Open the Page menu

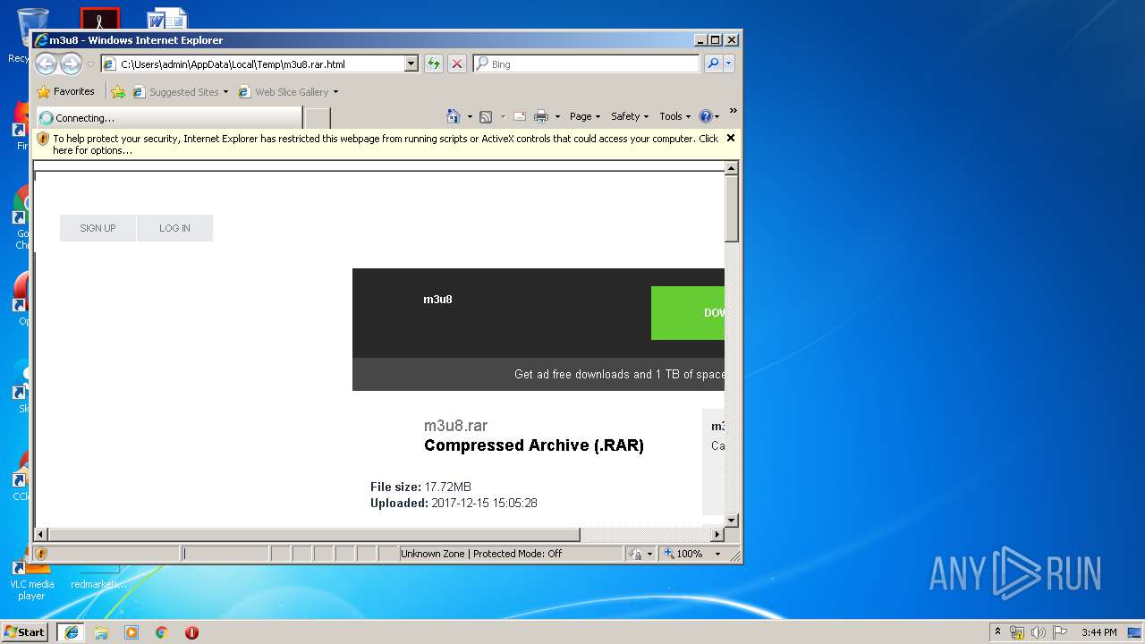[585, 116]
